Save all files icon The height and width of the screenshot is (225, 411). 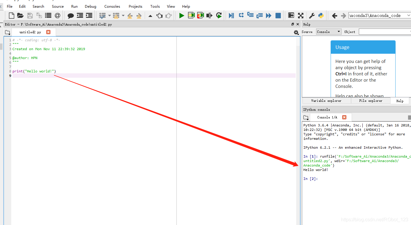(39, 15)
